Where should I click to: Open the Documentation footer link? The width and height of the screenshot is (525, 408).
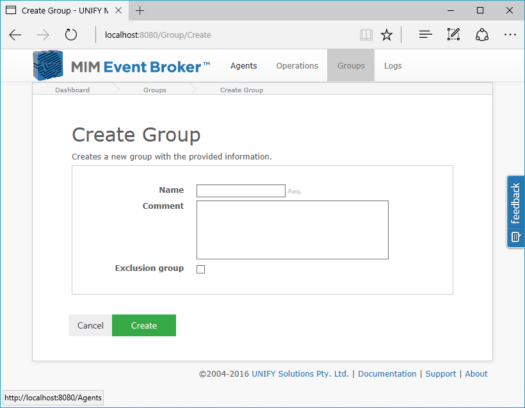pos(387,373)
